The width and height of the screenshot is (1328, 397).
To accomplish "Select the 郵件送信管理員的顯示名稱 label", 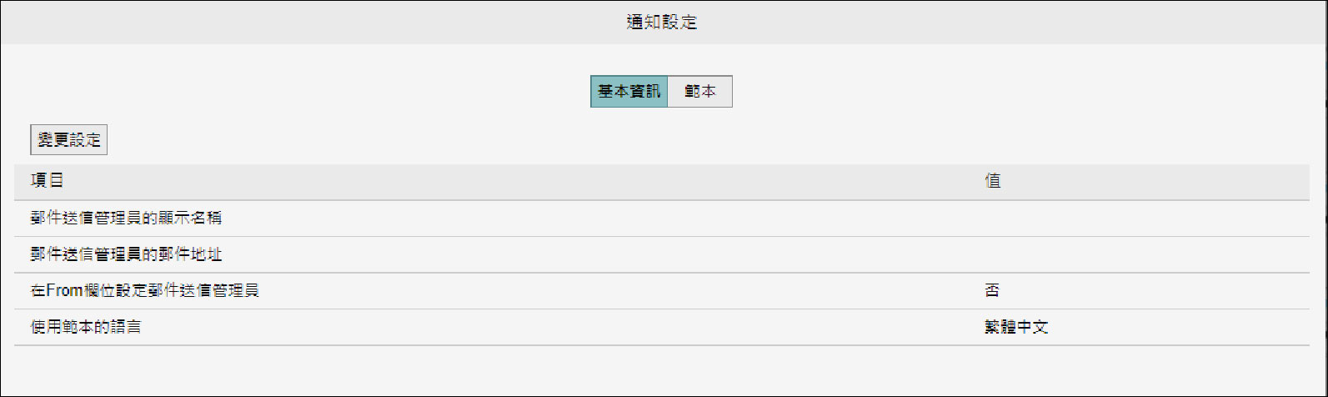I will coord(126,219).
